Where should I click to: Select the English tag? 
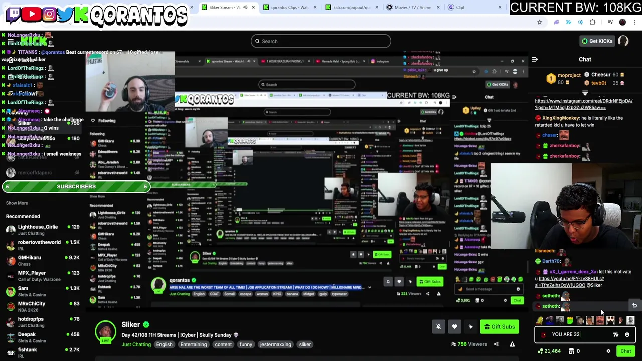tap(164, 345)
